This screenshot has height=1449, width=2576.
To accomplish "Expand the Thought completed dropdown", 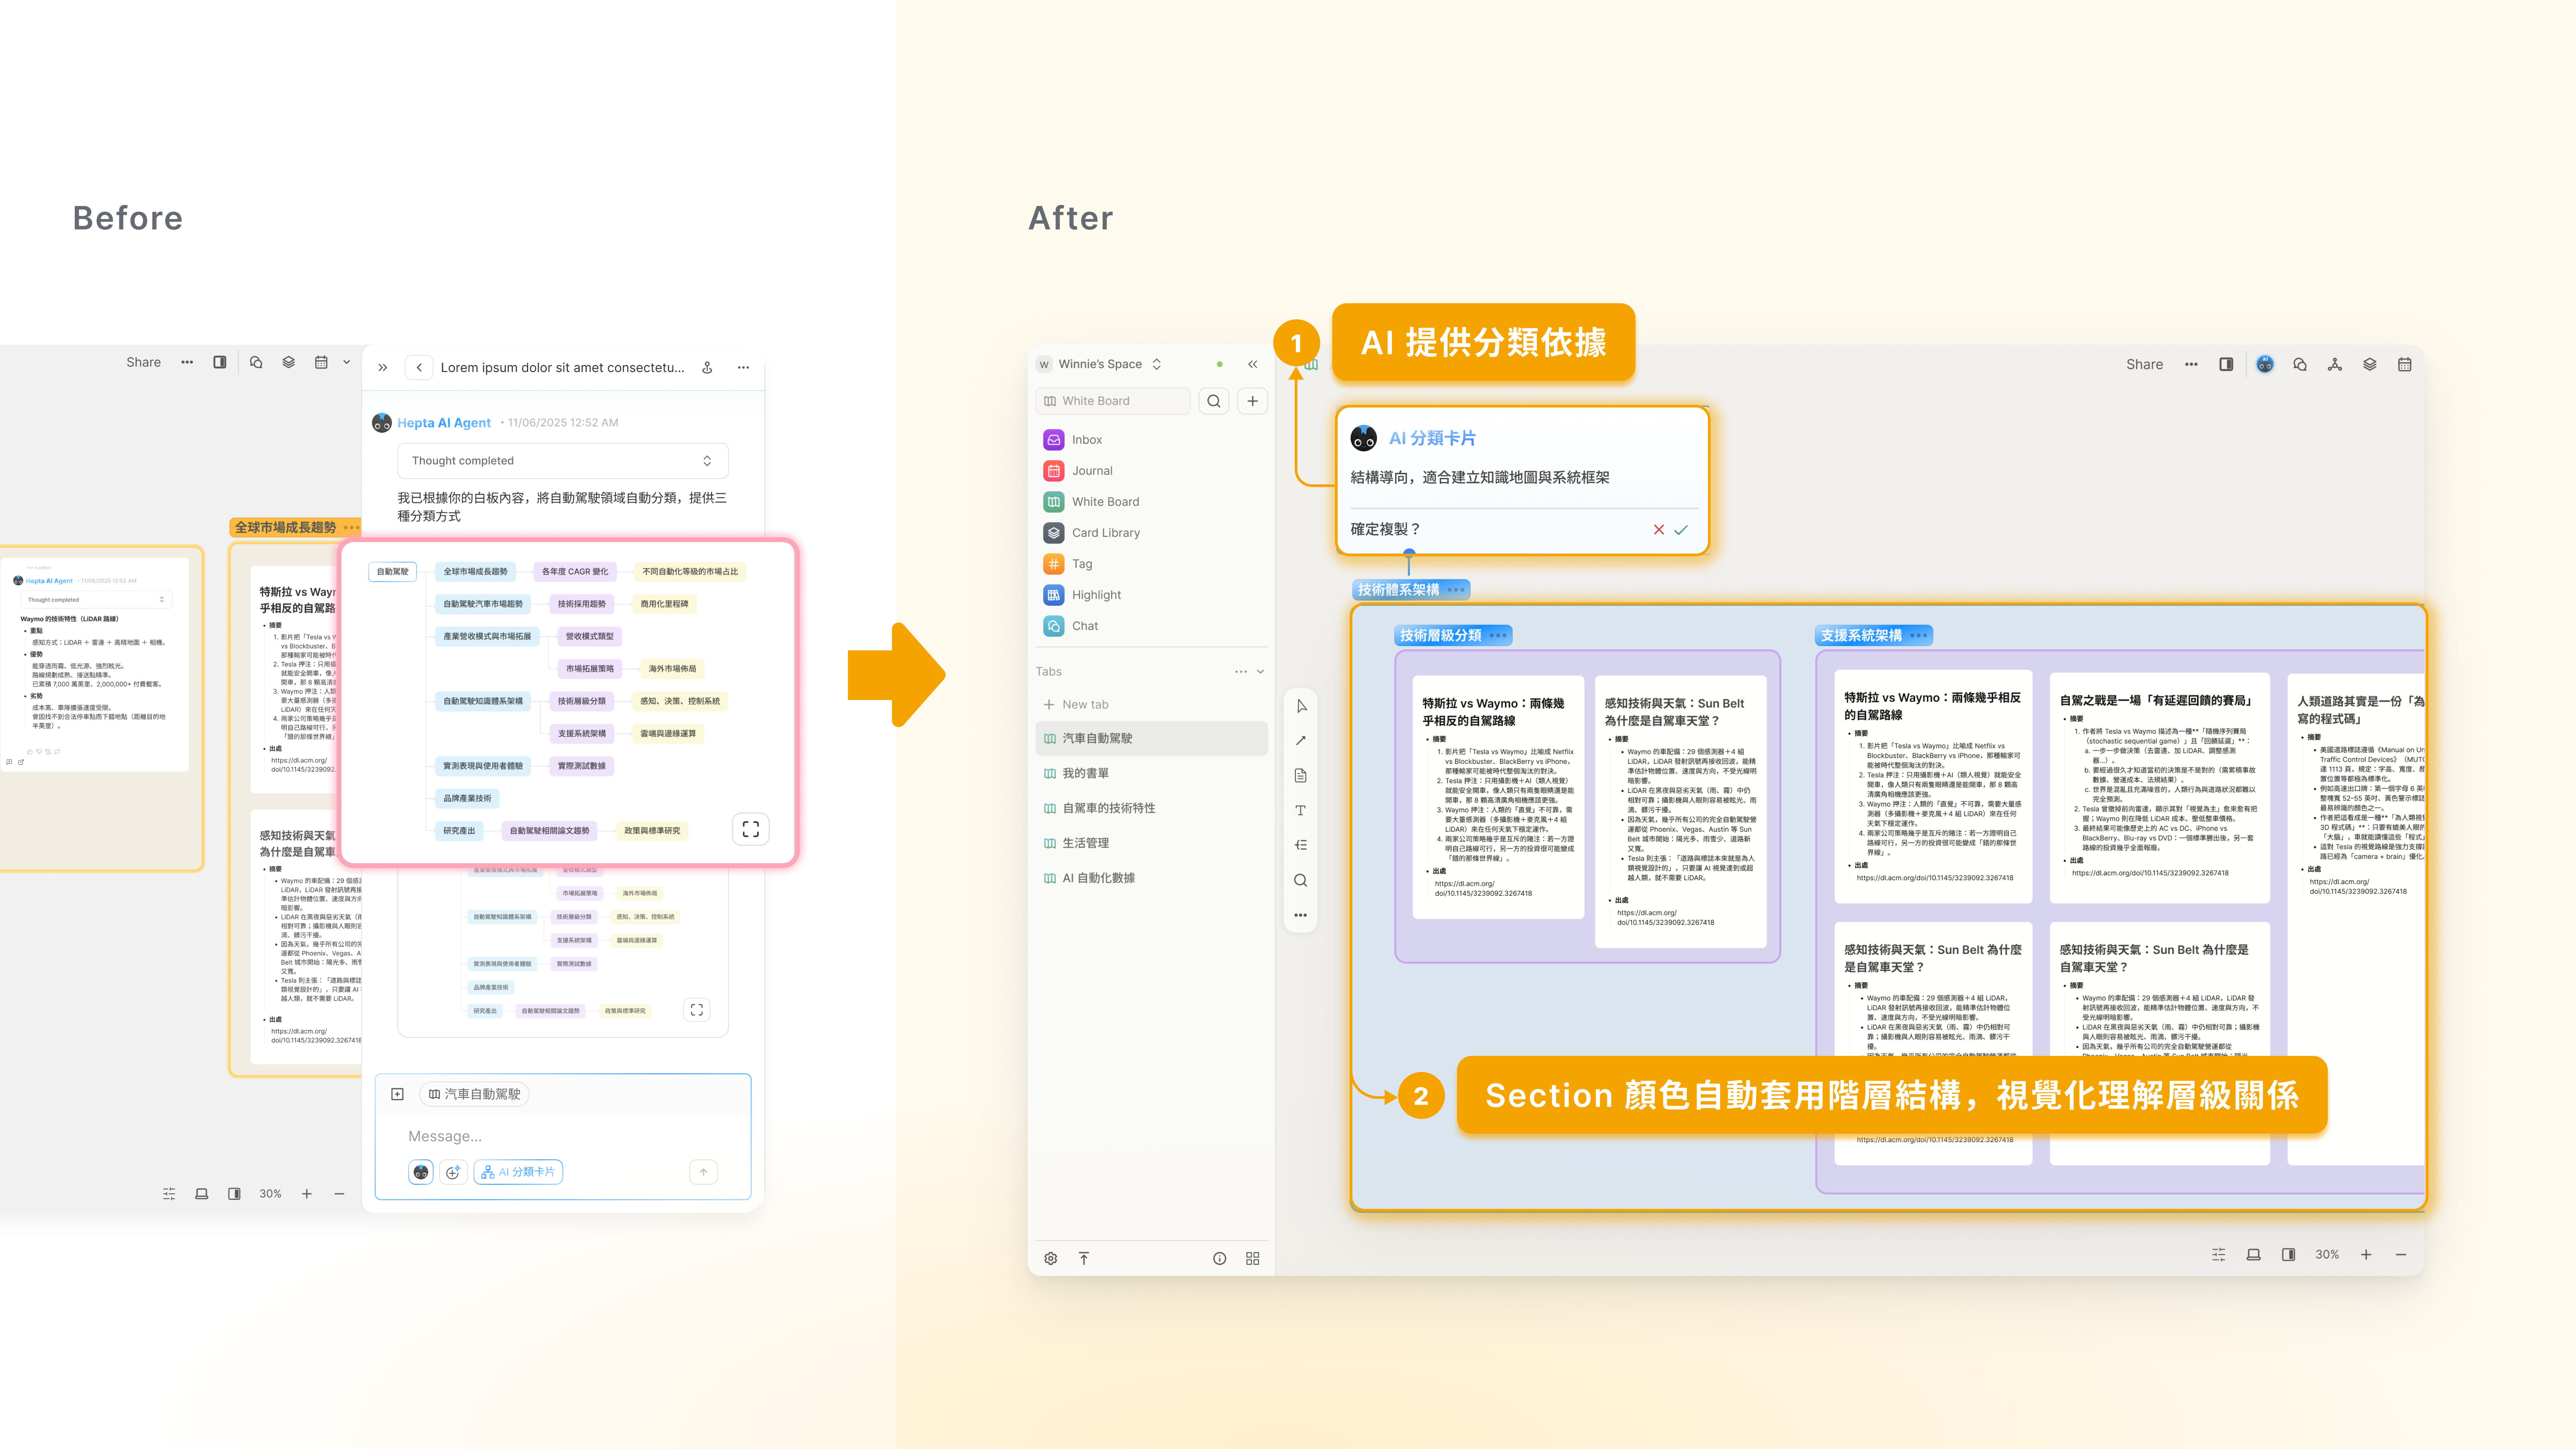I will pos(707,461).
